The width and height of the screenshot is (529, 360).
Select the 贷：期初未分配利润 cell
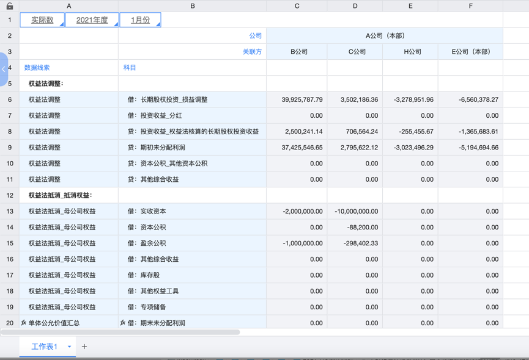tap(192, 148)
